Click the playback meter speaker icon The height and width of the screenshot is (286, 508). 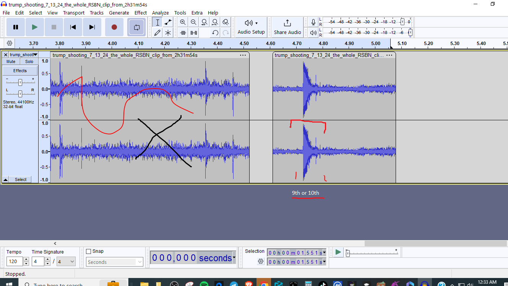[313, 32]
